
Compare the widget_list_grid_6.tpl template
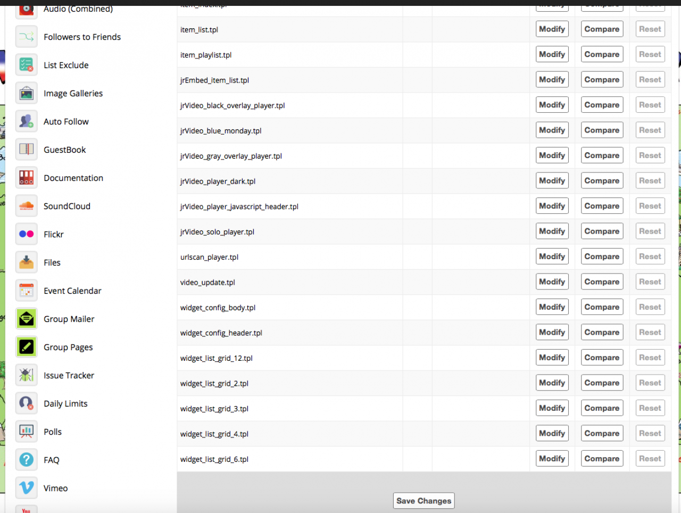[x=602, y=459]
